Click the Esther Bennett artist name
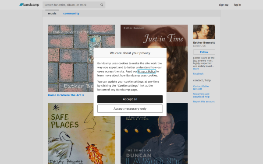The width and height of the screenshot is (263, 164). (x=204, y=42)
